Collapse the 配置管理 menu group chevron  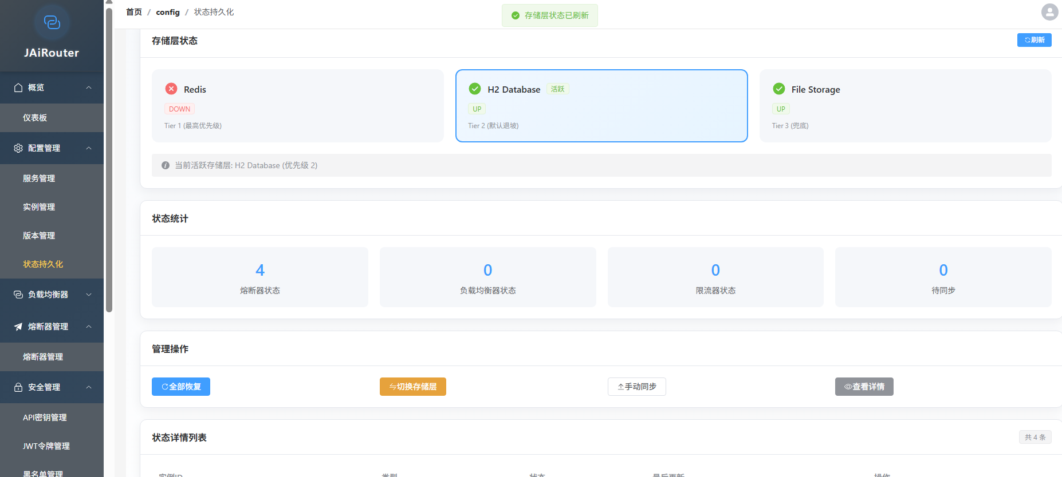[89, 148]
